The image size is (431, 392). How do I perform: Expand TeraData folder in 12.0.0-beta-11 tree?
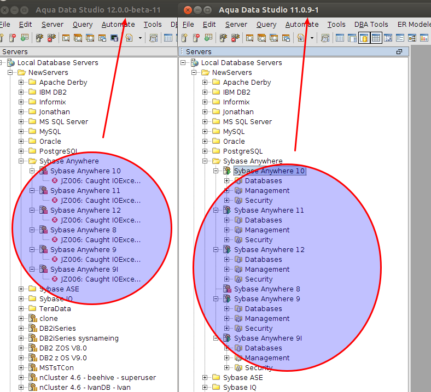click(x=21, y=309)
